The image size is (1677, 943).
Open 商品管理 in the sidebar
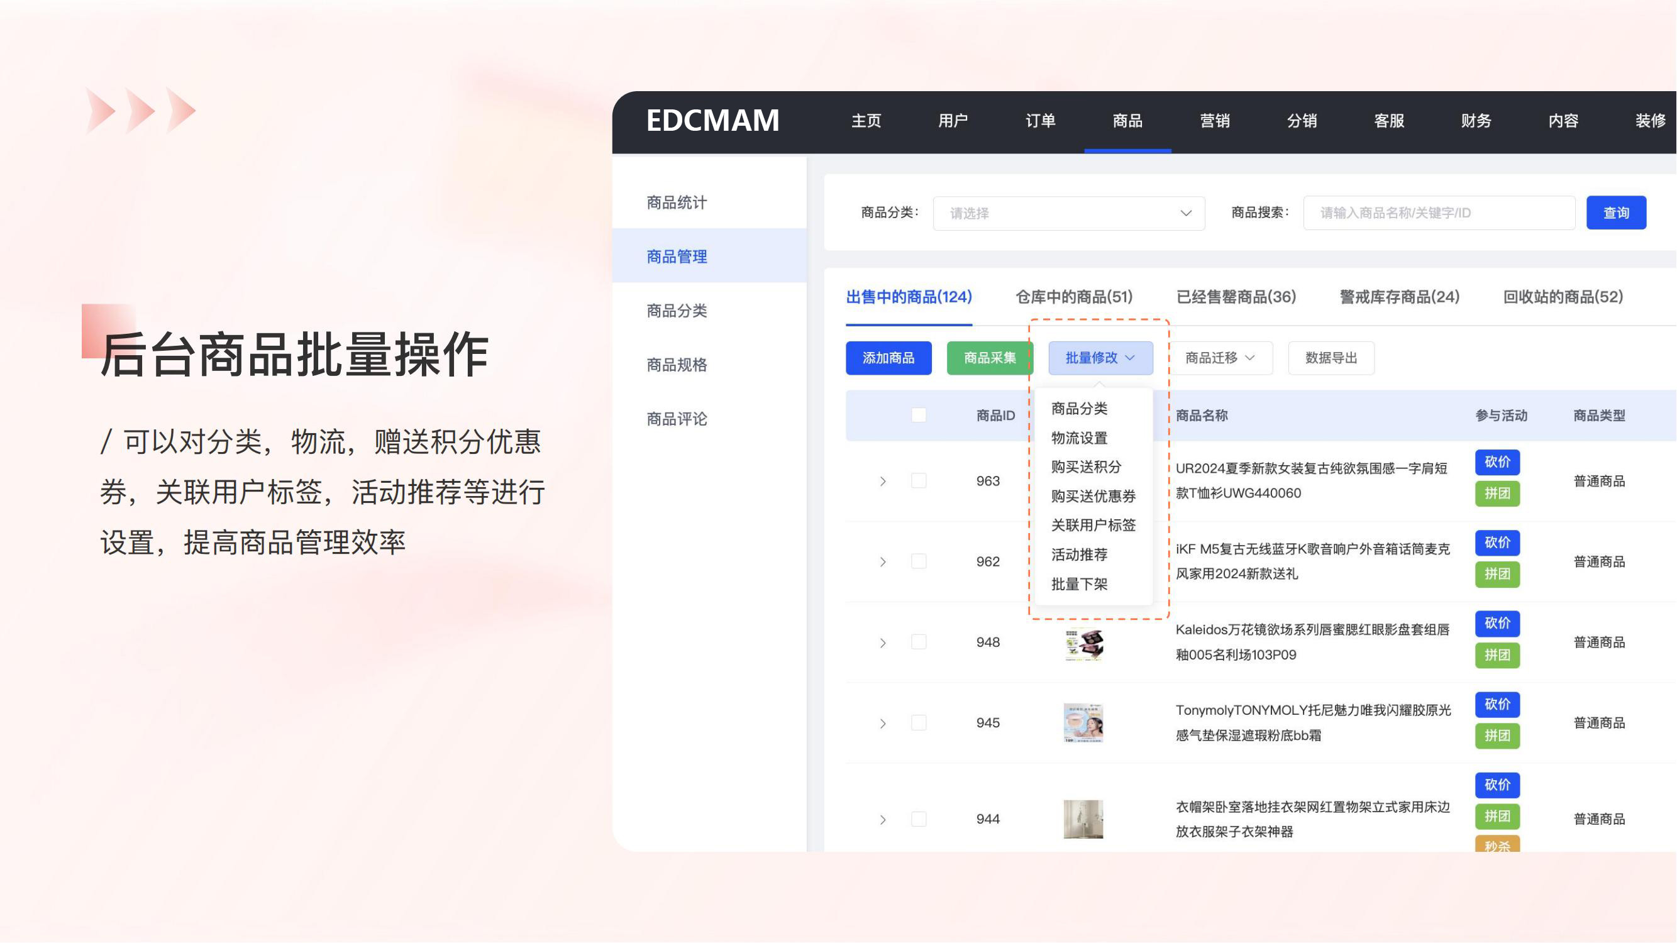709,256
